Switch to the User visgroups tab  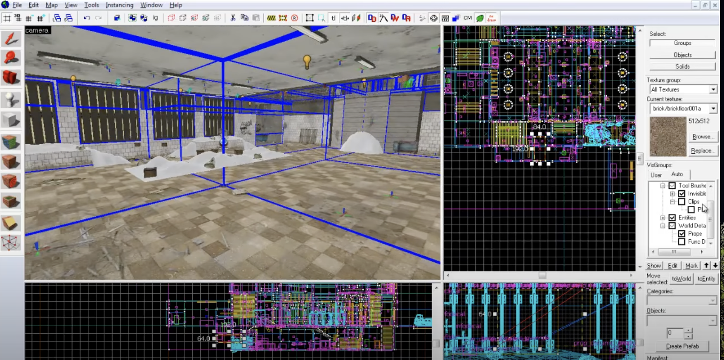click(x=656, y=175)
